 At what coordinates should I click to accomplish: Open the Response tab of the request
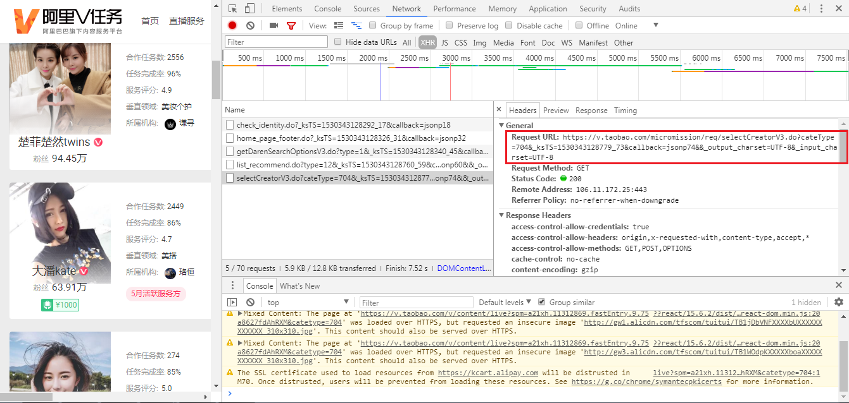pos(591,111)
